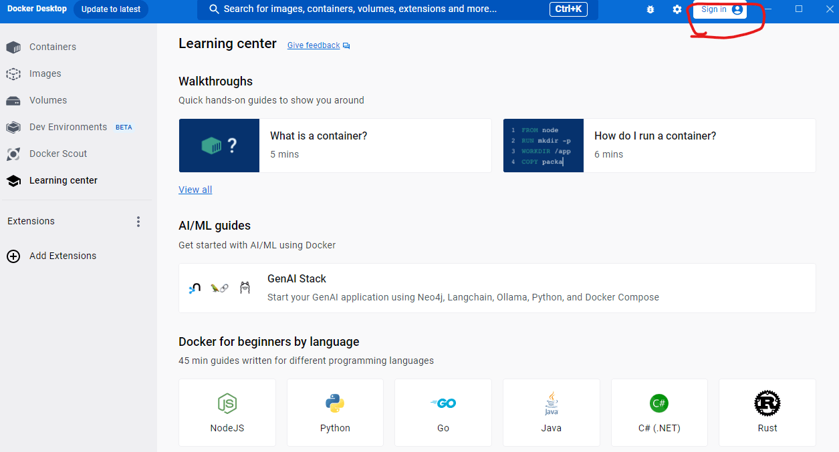This screenshot has height=452, width=839.
Task: Click the Images sidebar icon
Action: click(13, 74)
